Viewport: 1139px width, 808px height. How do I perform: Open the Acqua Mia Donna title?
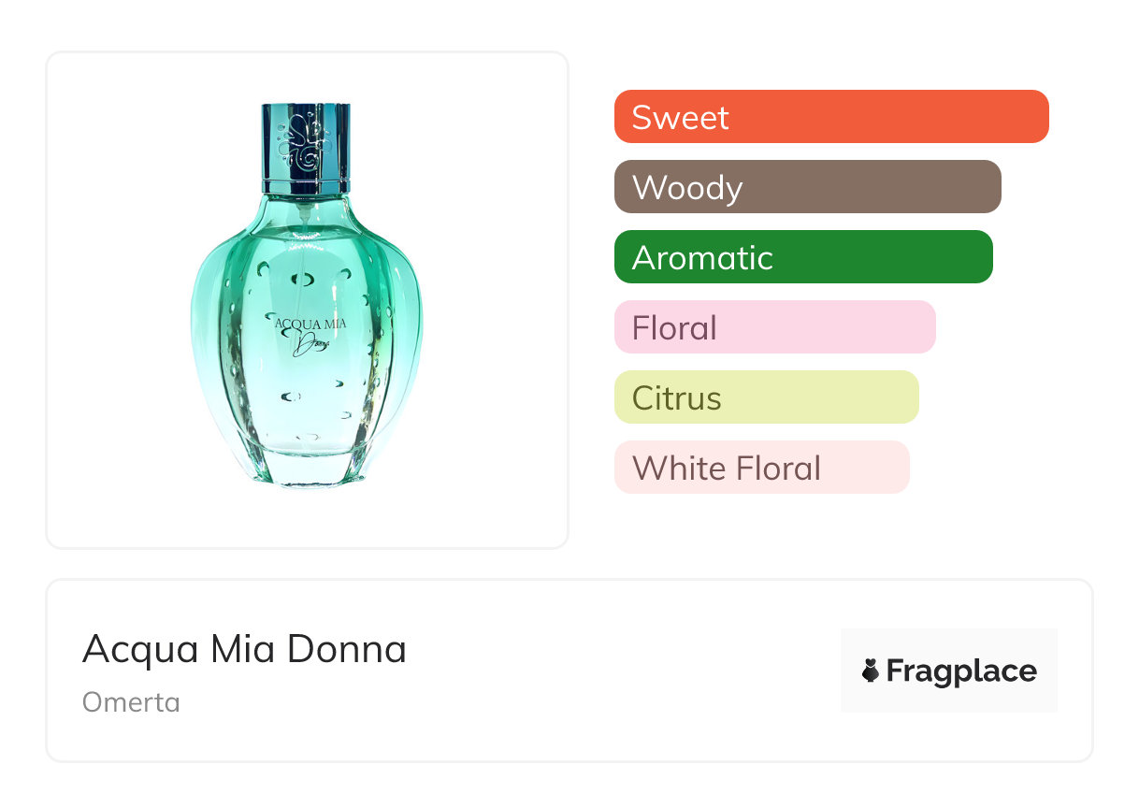click(244, 649)
